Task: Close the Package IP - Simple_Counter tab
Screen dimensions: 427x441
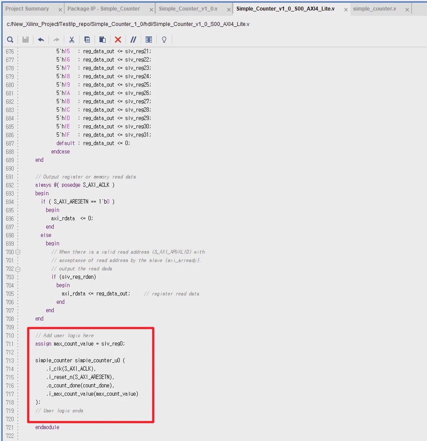Action: coord(151,10)
